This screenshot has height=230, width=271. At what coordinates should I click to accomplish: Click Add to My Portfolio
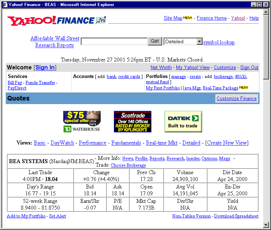click(26, 216)
